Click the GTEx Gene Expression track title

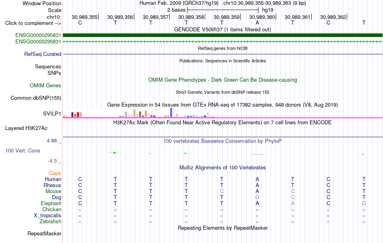tap(222, 105)
